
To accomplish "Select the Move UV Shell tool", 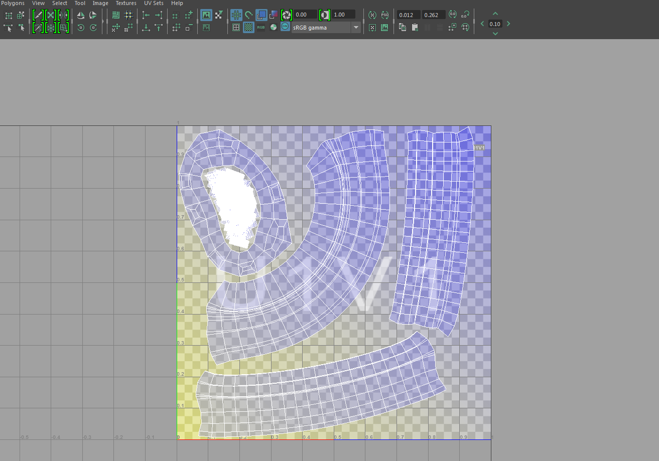I will 21,15.
